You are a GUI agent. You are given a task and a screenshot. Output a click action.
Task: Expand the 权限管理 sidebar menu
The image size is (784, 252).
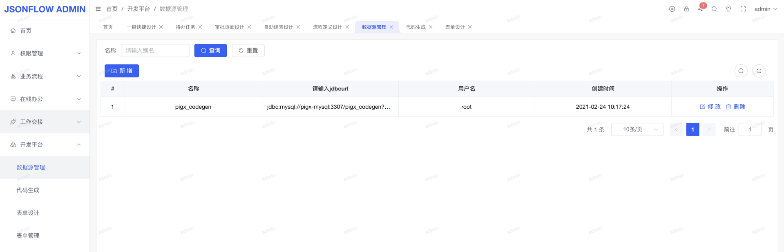pyautogui.click(x=45, y=53)
